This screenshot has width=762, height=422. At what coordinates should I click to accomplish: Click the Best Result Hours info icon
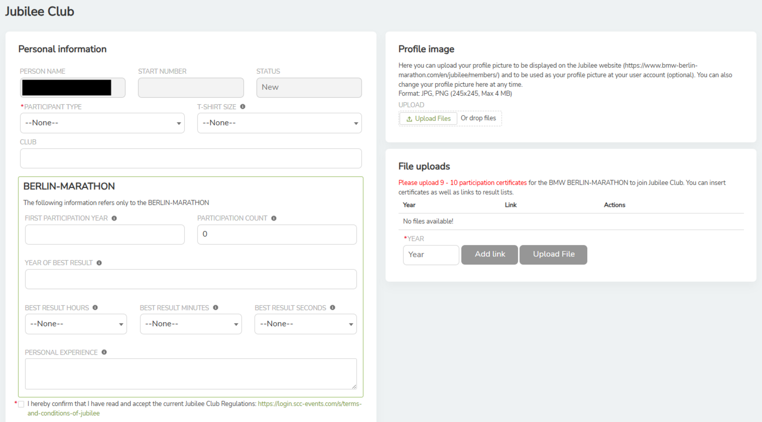(95, 307)
